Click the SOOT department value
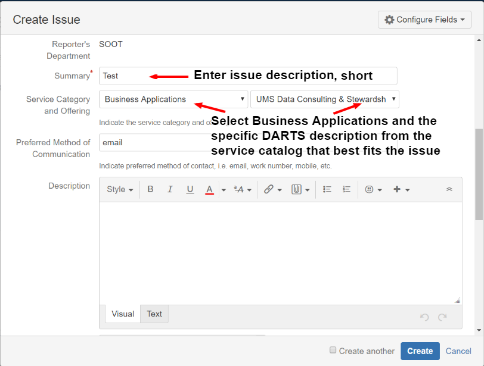Image resolution: width=484 pixels, height=366 pixels. (111, 45)
